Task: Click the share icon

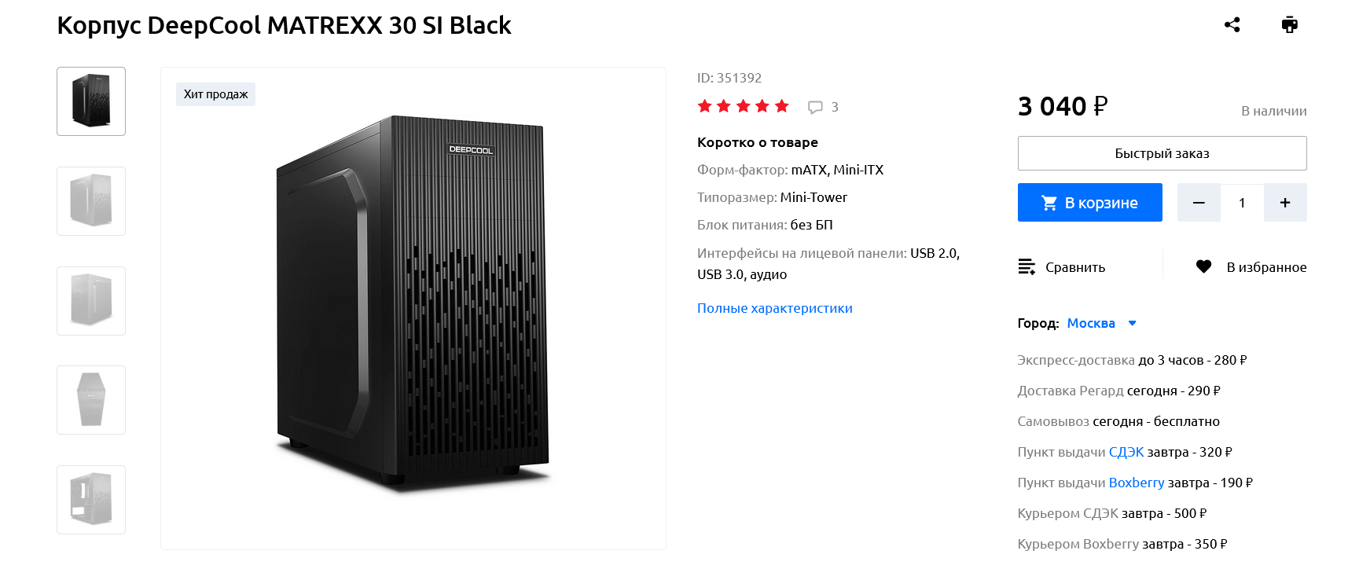Action: tap(1232, 25)
